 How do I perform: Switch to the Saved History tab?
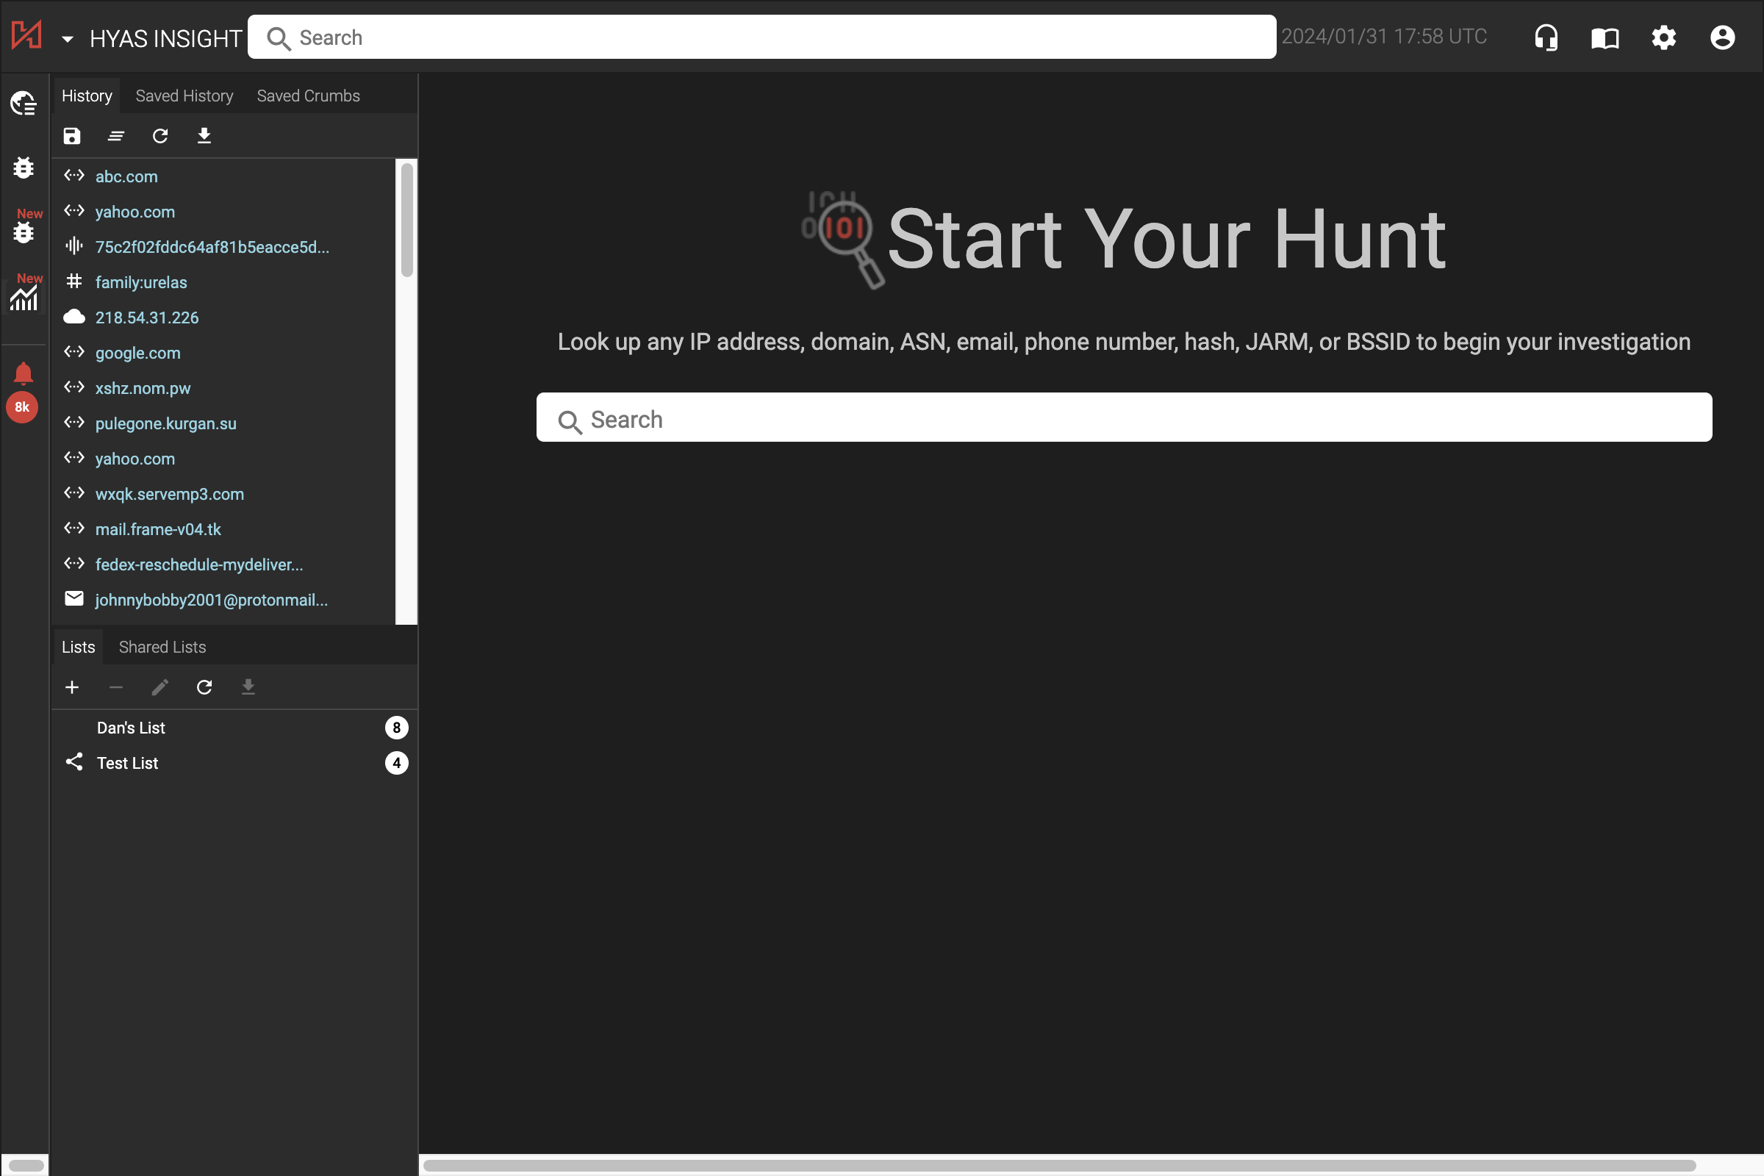[x=184, y=96]
